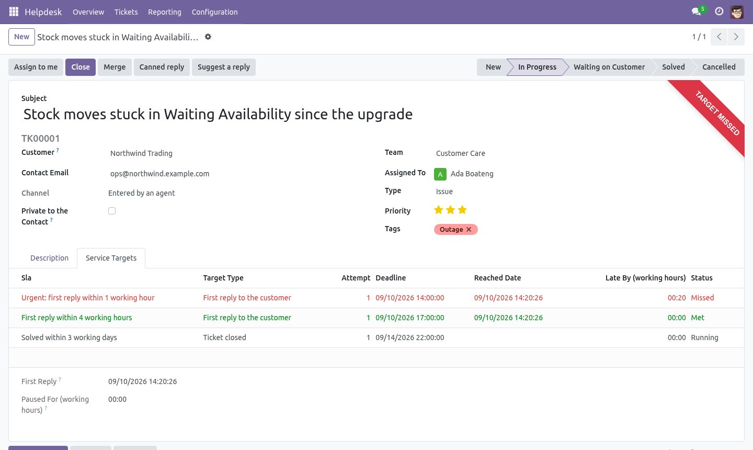Image resolution: width=753 pixels, height=450 pixels.
Task: Open the apps grid menu
Action: [14, 12]
